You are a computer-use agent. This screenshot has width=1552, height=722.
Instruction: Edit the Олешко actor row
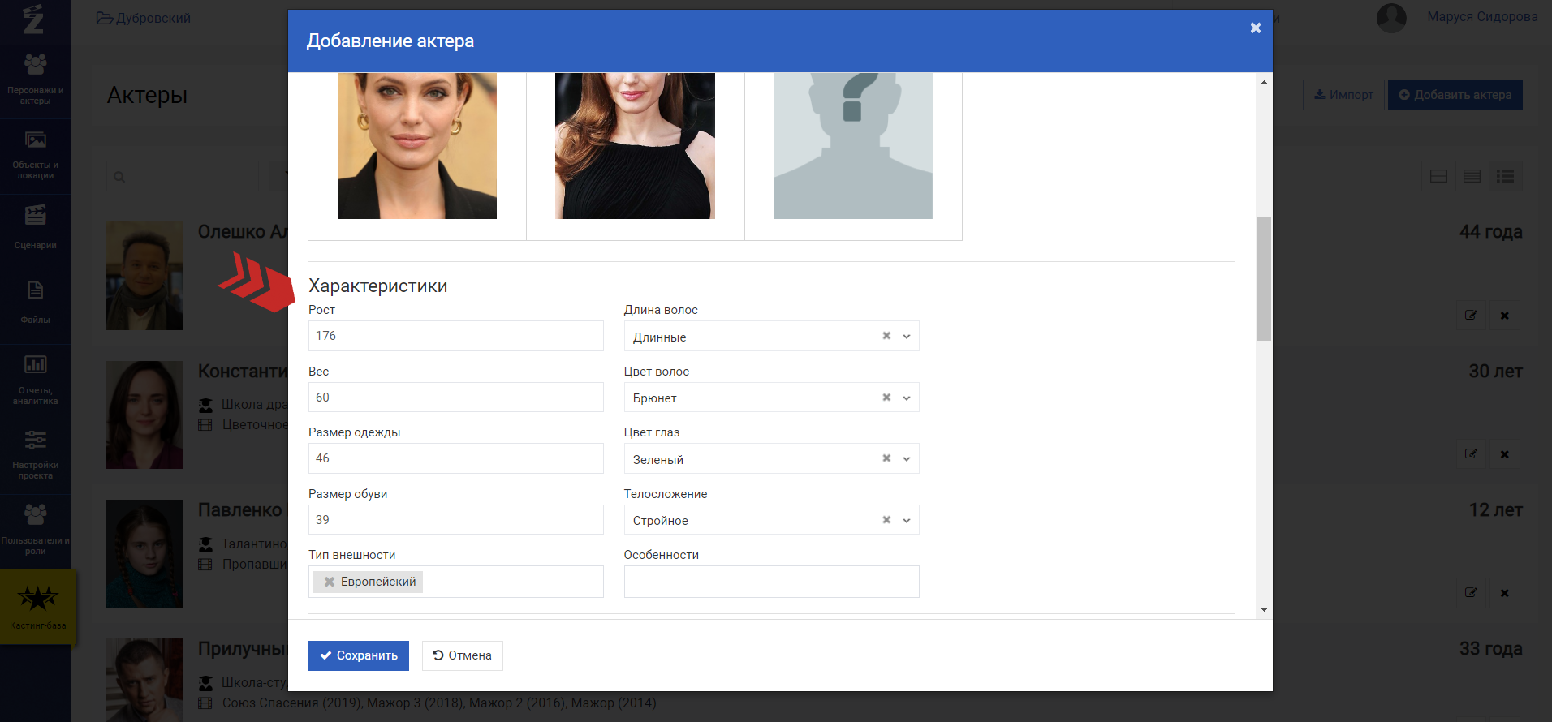point(1471,316)
